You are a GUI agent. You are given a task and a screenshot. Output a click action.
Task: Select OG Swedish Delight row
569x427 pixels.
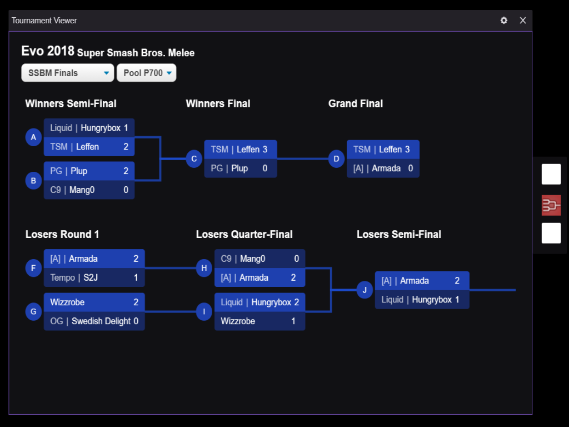[94, 321]
